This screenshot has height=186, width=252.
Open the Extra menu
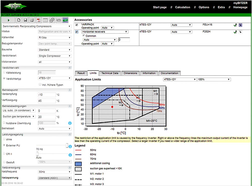click(x=221, y=7)
